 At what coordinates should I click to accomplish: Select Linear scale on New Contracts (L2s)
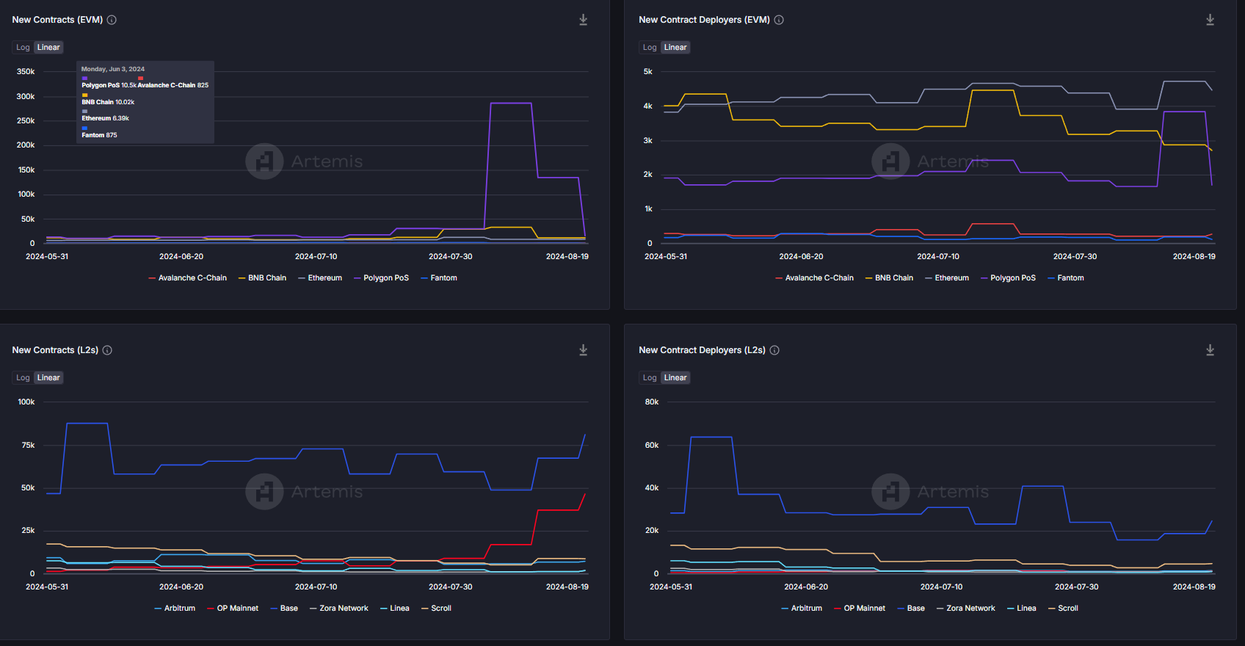click(x=48, y=378)
